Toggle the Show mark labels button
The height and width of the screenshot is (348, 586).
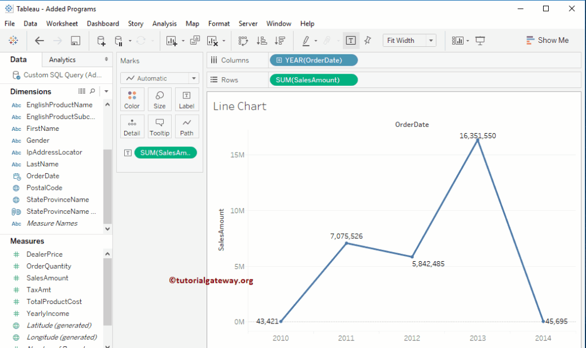point(351,40)
